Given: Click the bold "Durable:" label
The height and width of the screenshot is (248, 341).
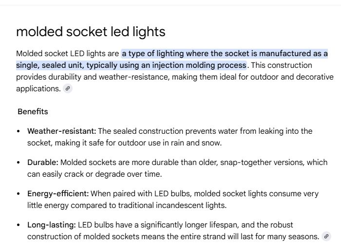Looking at the screenshot, I should [x=43, y=163].
